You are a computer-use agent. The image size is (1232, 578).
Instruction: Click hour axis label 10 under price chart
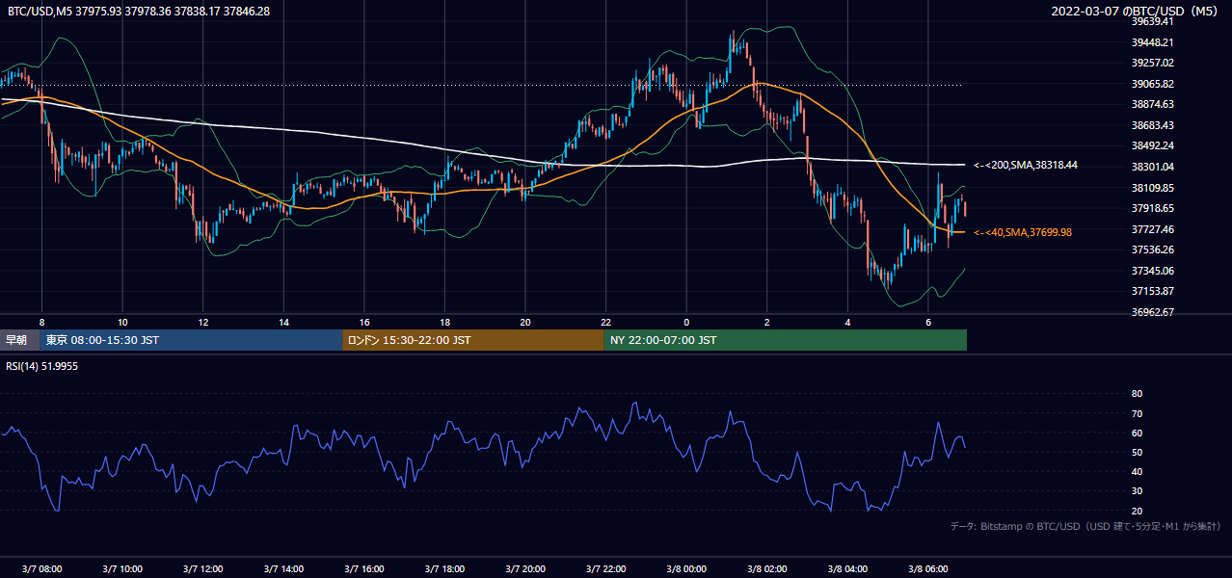(122, 322)
